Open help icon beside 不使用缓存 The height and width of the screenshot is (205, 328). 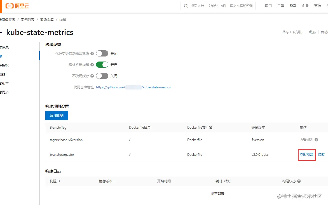coord(92,76)
